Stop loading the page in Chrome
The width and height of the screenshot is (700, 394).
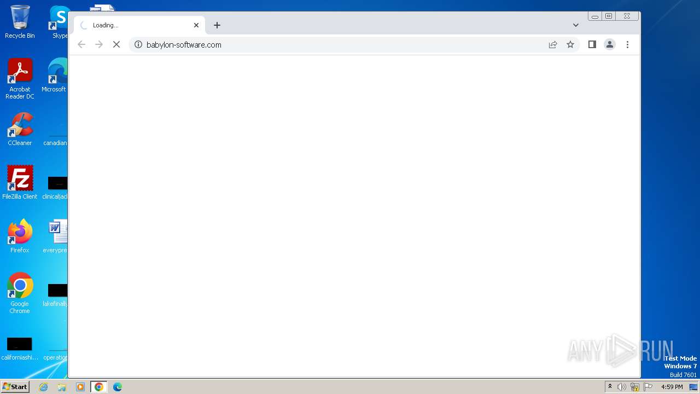(116, 45)
